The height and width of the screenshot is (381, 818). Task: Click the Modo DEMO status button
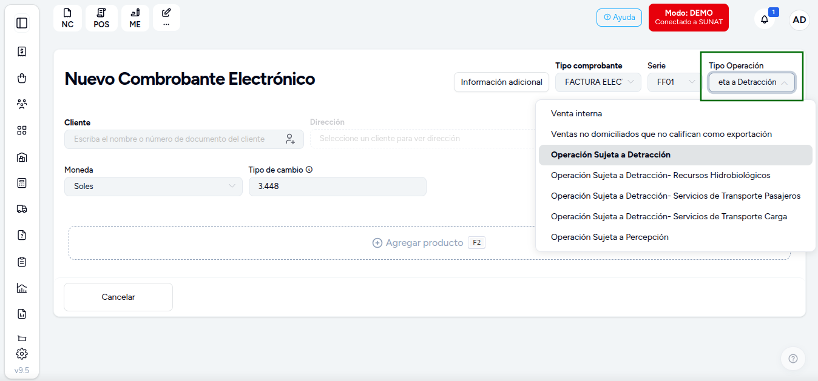689,18
